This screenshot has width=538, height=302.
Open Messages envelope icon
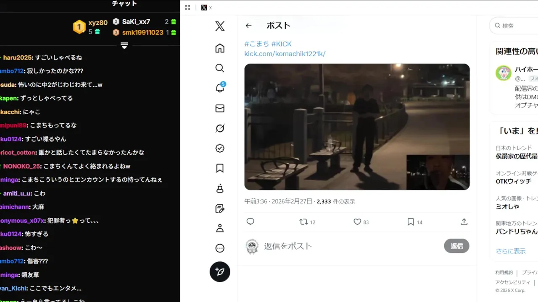click(220, 108)
